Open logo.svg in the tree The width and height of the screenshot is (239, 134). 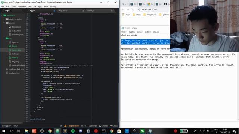(x=15, y=61)
